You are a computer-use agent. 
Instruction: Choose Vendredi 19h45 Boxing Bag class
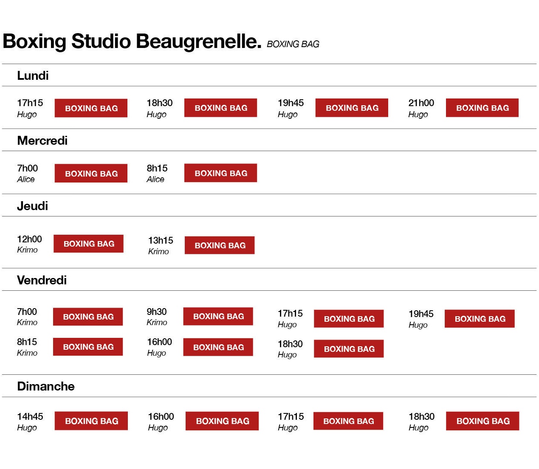coord(480,319)
